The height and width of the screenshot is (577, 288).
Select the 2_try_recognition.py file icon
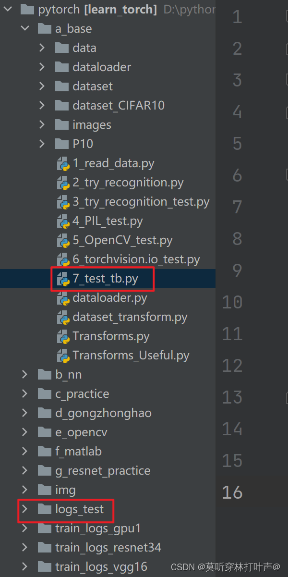62,183
